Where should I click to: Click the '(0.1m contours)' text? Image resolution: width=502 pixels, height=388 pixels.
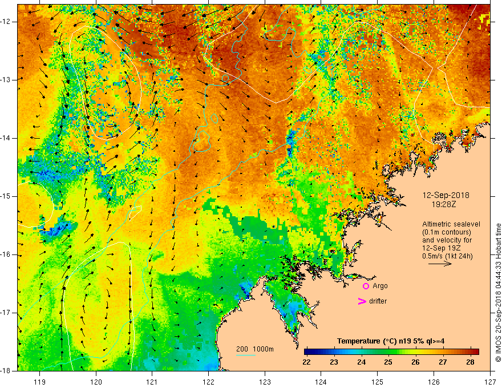pos(447,232)
